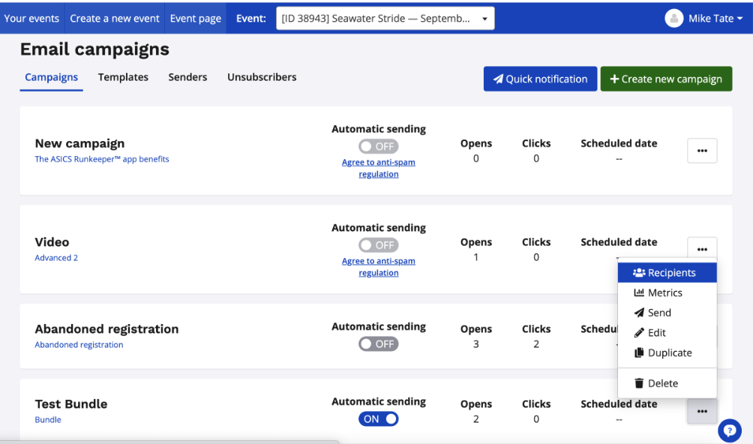Turn off automatic sending for Test Bundle

pos(378,419)
